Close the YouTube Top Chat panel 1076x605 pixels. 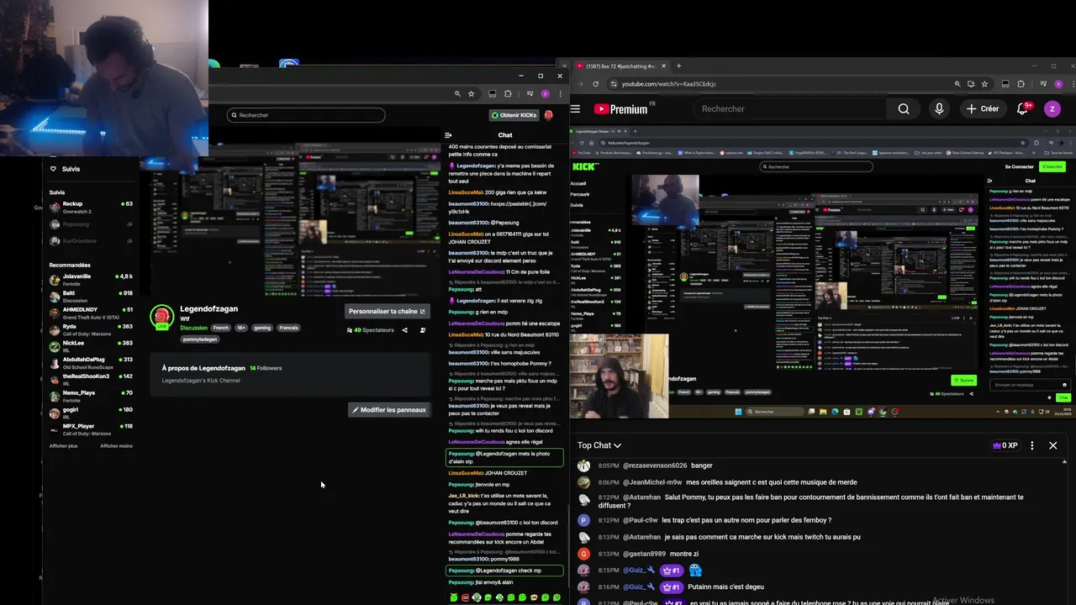click(x=1052, y=445)
